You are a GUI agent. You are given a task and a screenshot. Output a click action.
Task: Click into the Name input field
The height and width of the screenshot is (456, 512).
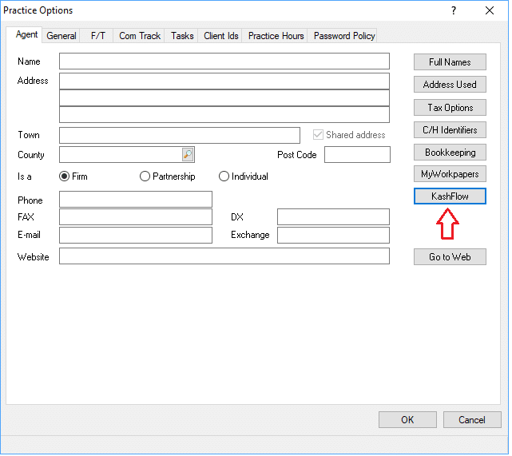click(x=224, y=61)
